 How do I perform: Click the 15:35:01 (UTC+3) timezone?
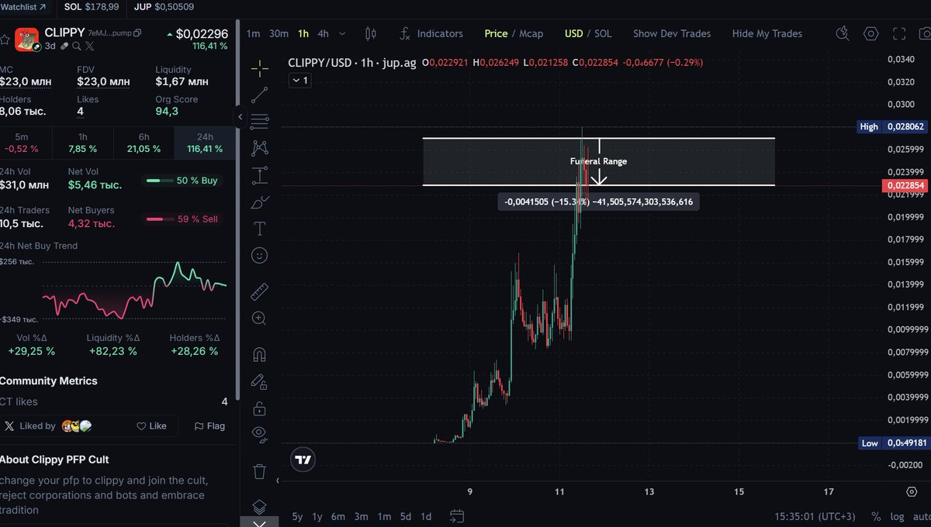click(x=813, y=516)
